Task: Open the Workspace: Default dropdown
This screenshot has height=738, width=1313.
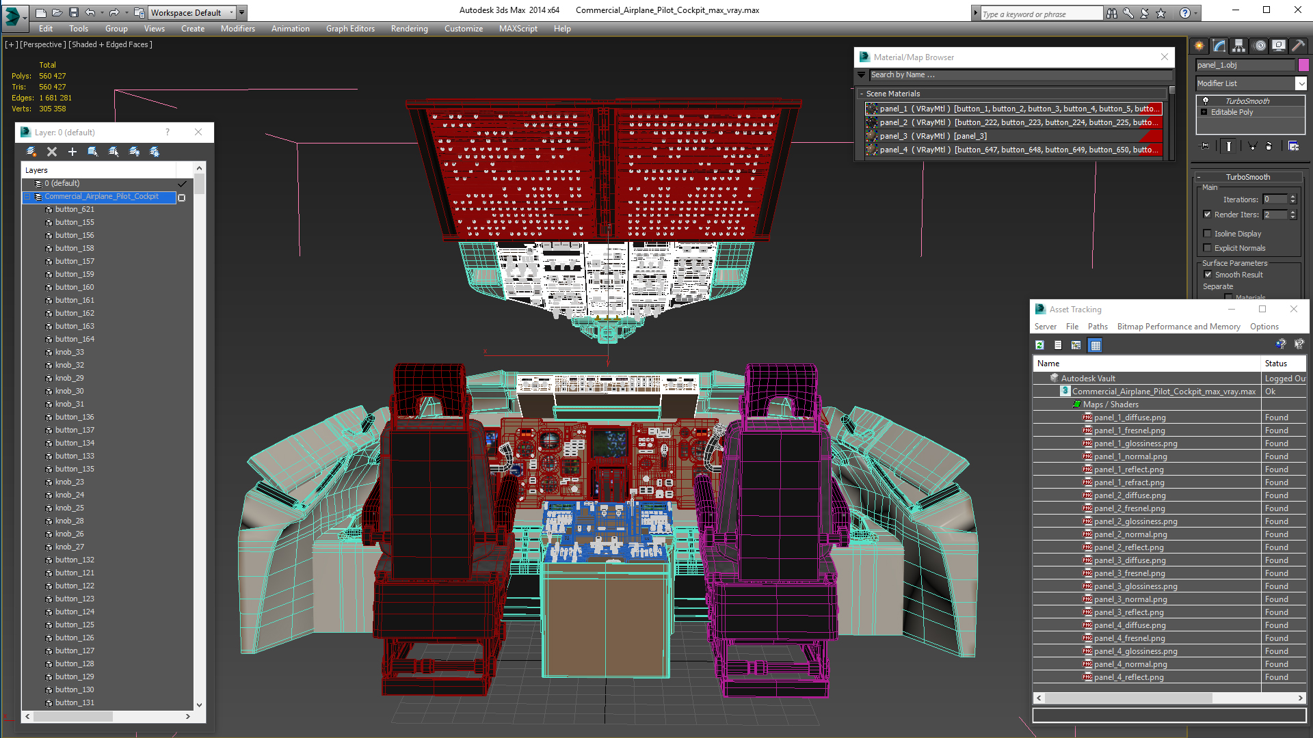Action: 192,12
